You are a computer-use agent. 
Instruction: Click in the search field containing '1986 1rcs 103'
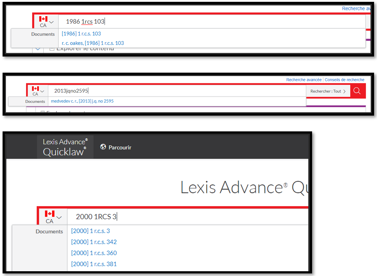tap(212, 21)
